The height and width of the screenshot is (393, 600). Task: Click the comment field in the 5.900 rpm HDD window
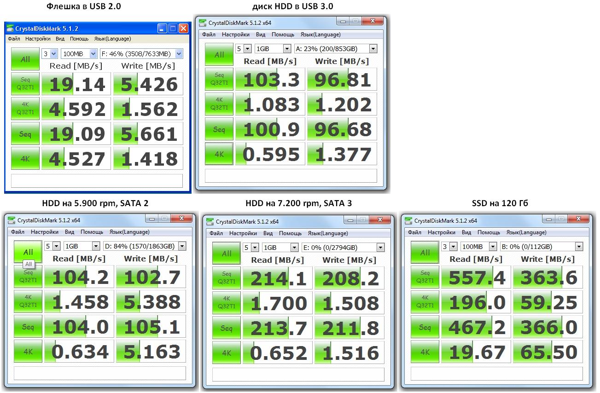click(100, 373)
